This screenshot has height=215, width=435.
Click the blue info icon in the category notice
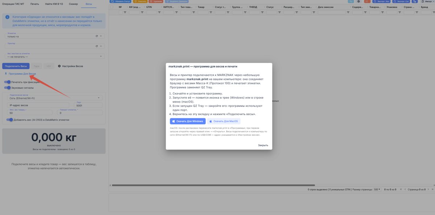coord(7,17)
